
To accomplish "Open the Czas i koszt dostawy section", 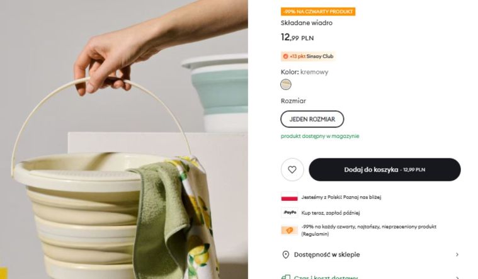I will point(371,276).
